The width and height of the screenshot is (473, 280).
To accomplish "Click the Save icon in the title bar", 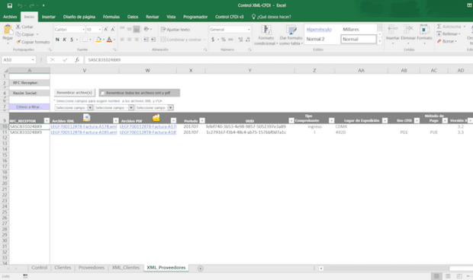I will click(x=10, y=5).
